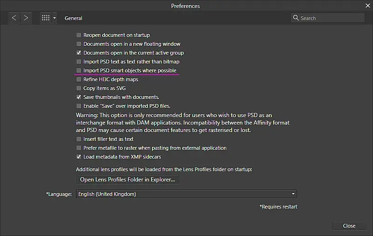The image size is (373, 236).
Task: Enable Reopen document on startup
Action: [x=79, y=35]
